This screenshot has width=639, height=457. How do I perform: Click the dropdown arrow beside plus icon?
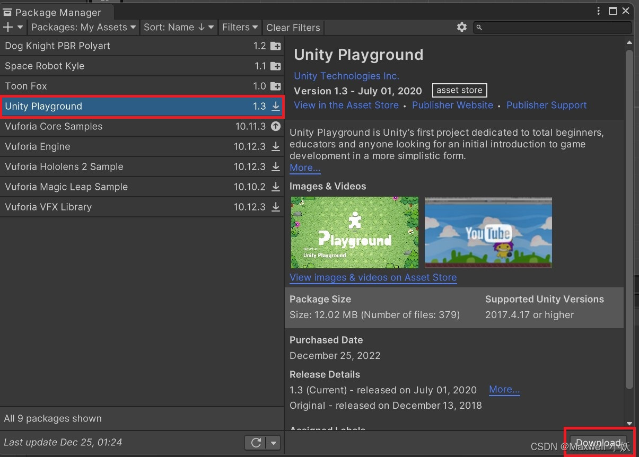click(x=21, y=27)
